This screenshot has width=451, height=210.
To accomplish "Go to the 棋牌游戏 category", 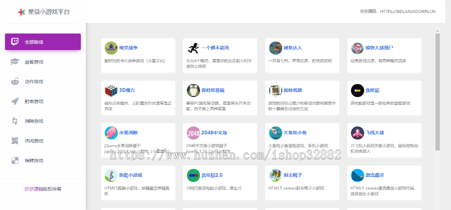I will (x=43, y=160).
